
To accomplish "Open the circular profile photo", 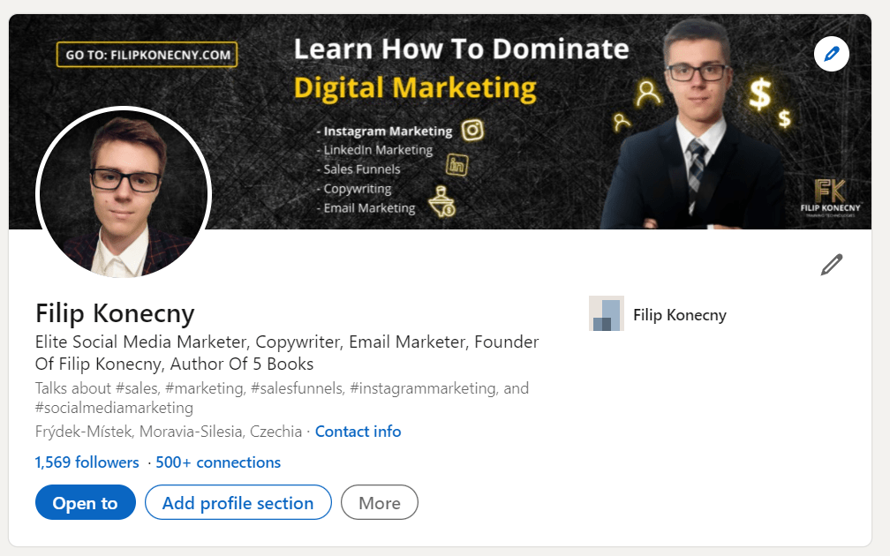I will coord(124,193).
